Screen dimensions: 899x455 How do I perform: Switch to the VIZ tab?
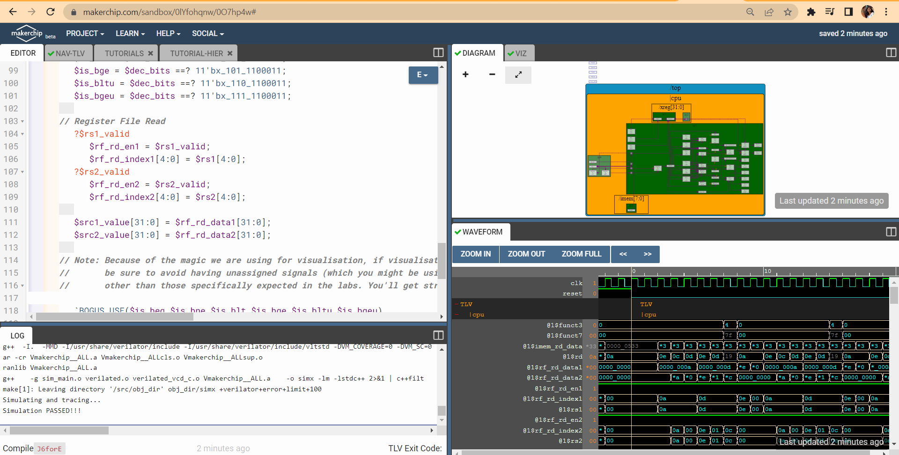pyautogui.click(x=519, y=53)
